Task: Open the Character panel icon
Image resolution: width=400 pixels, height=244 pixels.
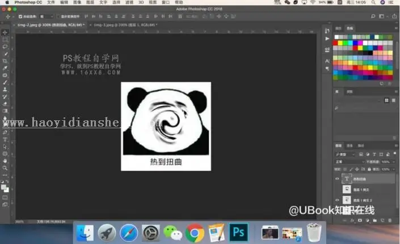Action: point(327,61)
